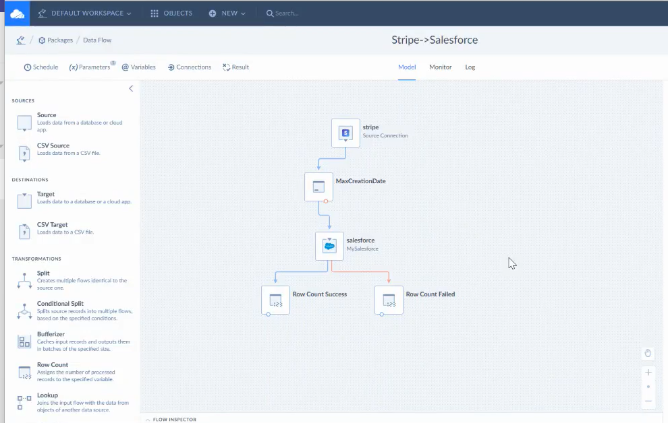Switch to the Monitor tab

(441, 67)
